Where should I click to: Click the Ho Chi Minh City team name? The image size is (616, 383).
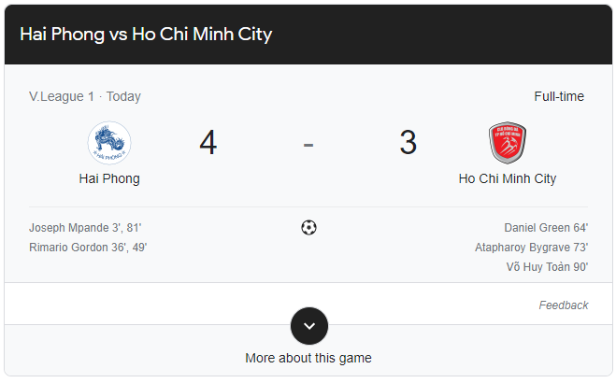(x=507, y=178)
